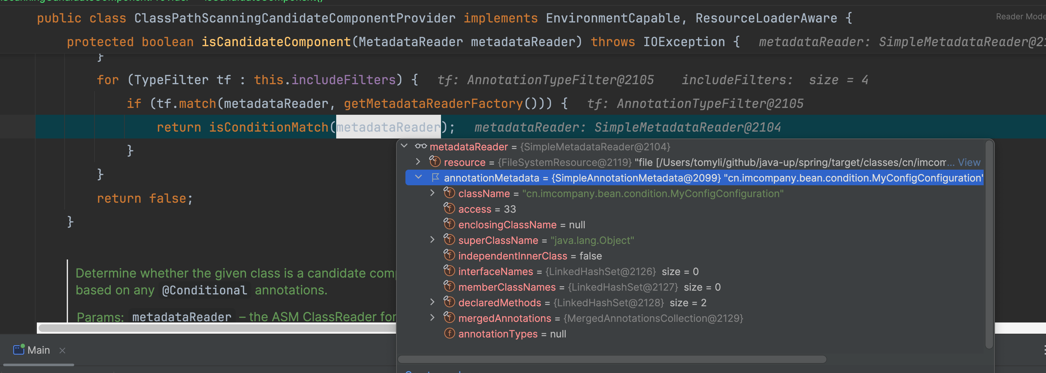The height and width of the screenshot is (373, 1046).
Task: Click the Reader Mode label
Action: [1020, 17]
